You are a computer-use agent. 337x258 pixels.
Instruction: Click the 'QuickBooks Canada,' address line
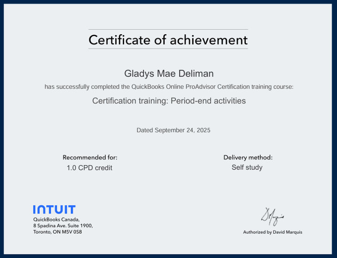pos(56,220)
